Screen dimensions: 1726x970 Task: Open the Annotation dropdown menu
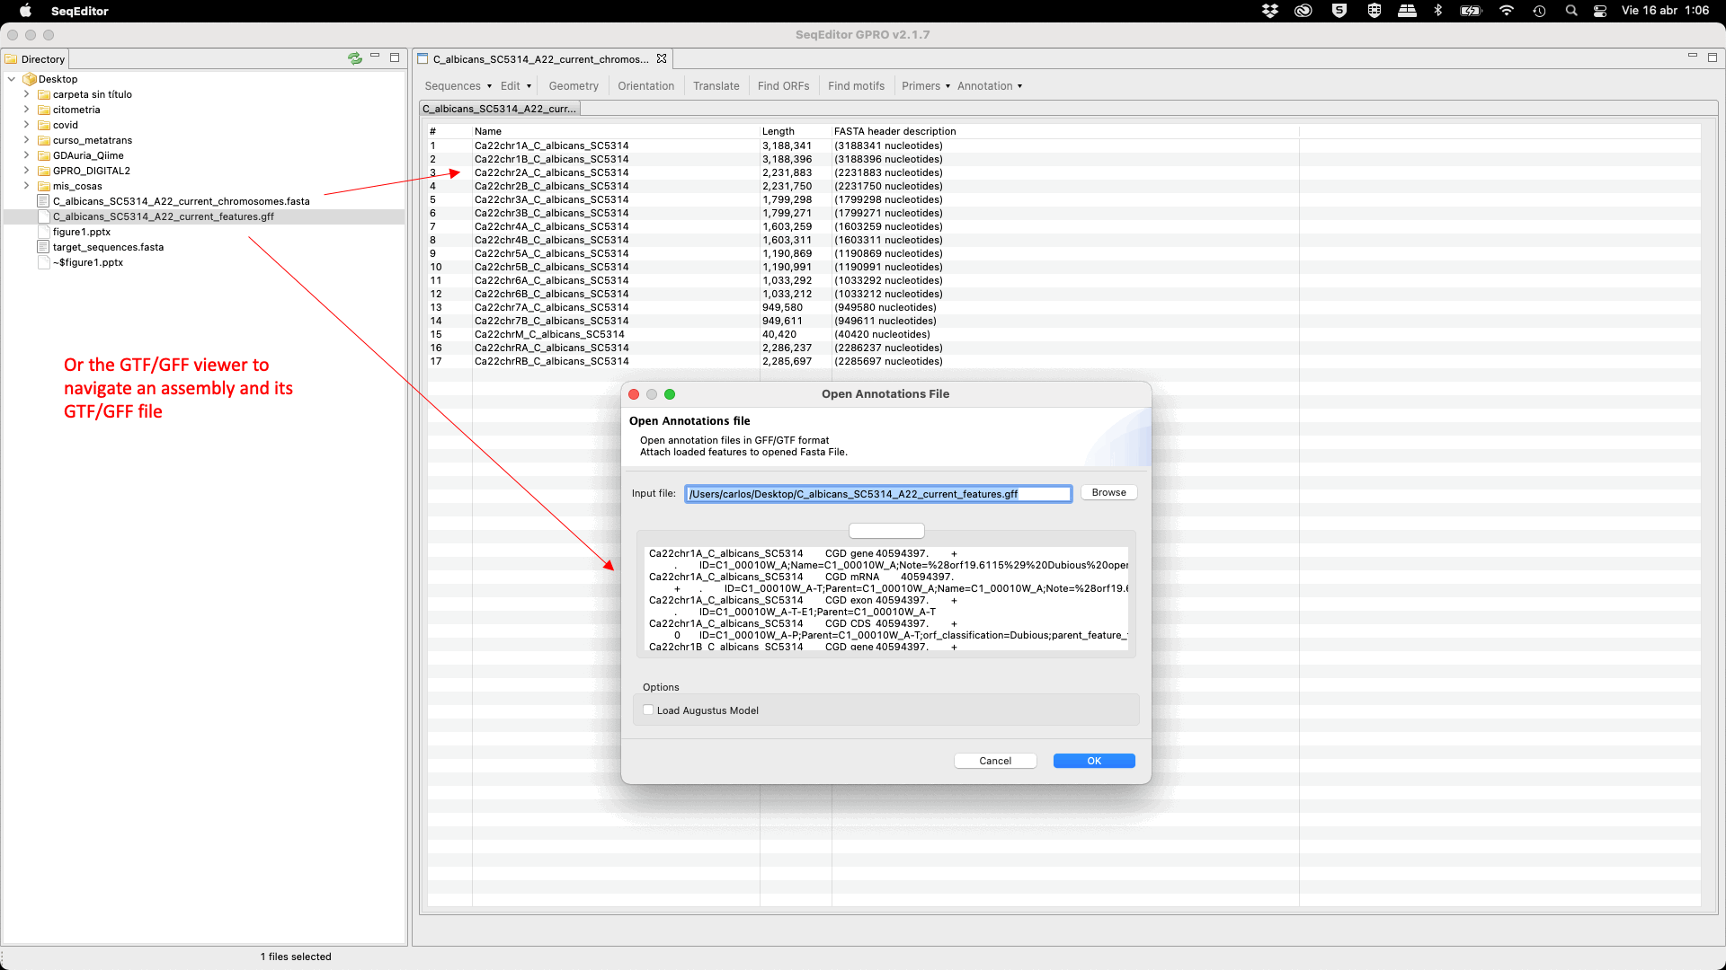(989, 86)
